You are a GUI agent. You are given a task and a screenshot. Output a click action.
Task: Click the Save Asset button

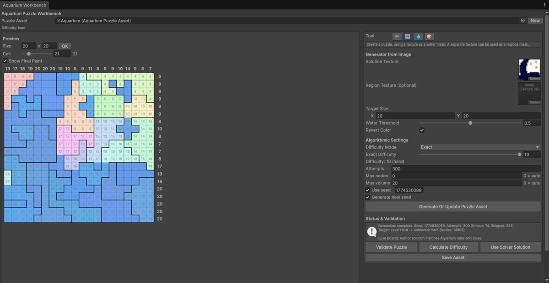[453, 257]
